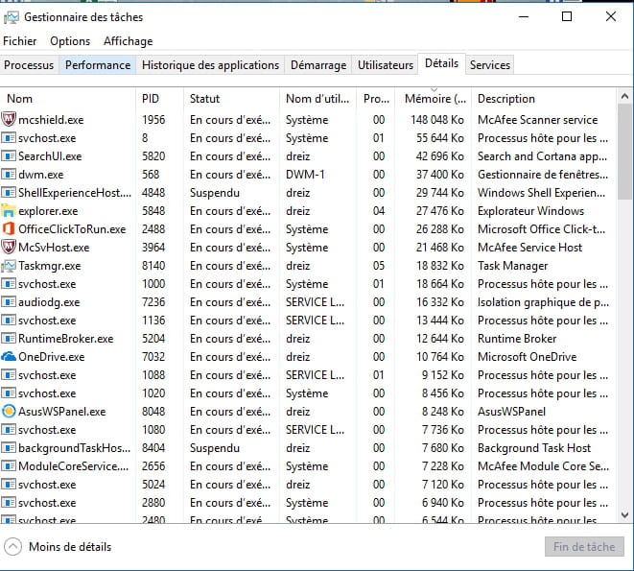The image size is (634, 571).
Task: Select the explorer.exe process name
Action: (48, 211)
